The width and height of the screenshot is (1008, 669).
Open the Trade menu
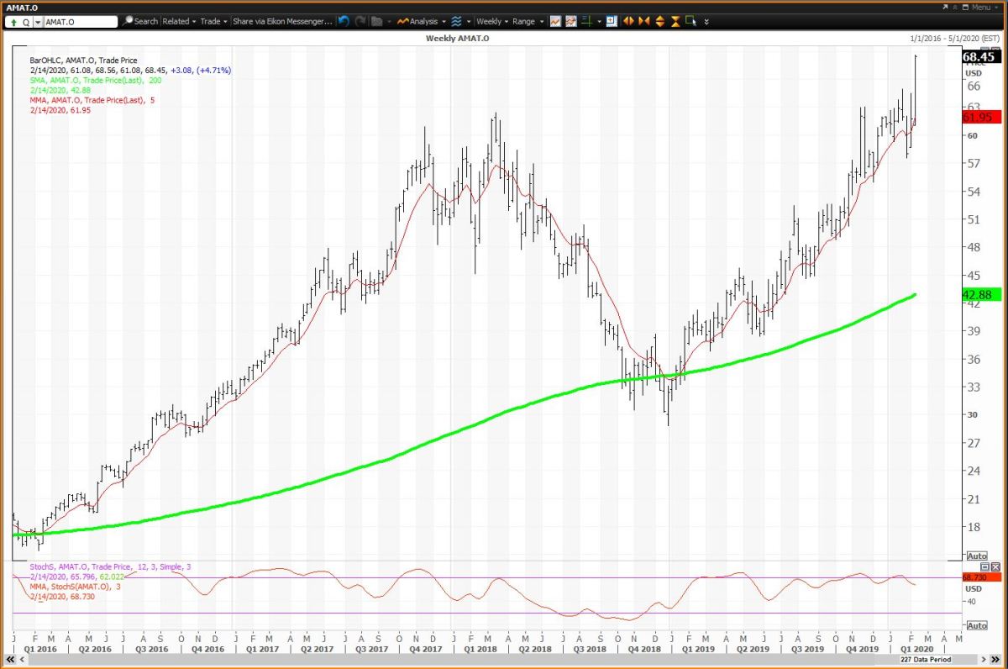213,21
